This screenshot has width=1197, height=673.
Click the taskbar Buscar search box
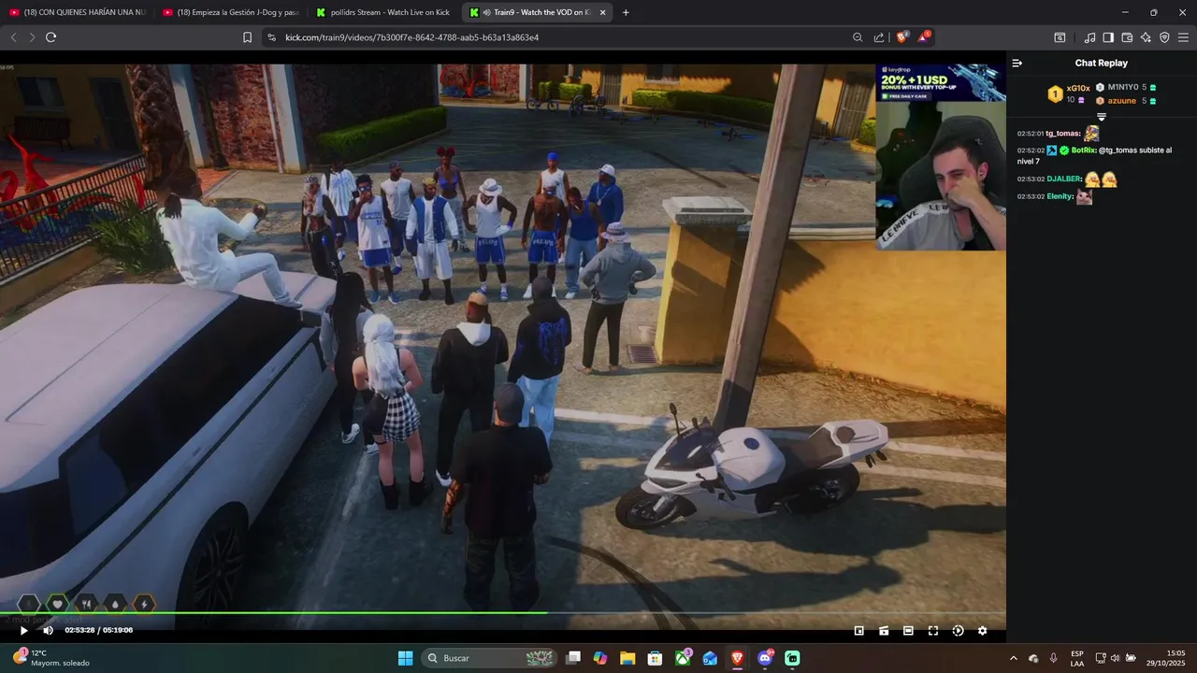[x=490, y=658]
